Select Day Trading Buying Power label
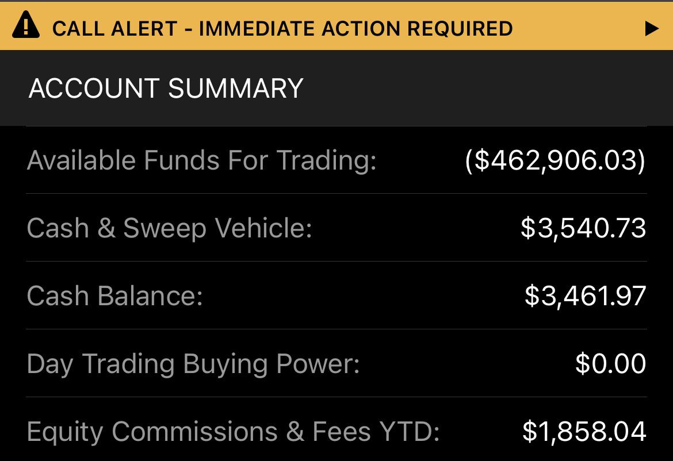This screenshot has width=673, height=461. 193,364
